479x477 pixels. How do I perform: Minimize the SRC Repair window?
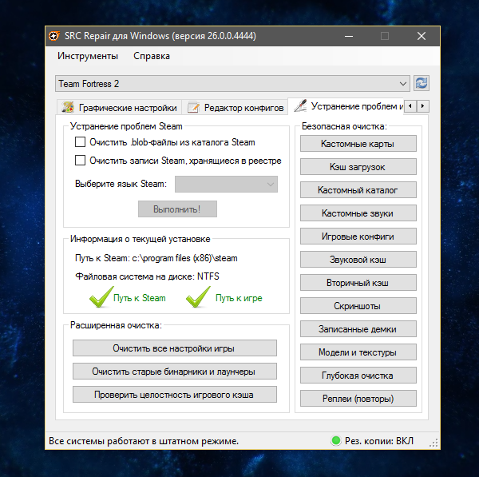tap(349, 36)
